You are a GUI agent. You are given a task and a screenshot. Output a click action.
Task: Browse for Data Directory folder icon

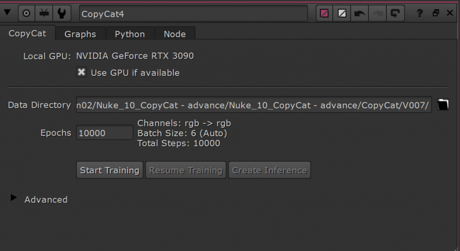(443, 105)
